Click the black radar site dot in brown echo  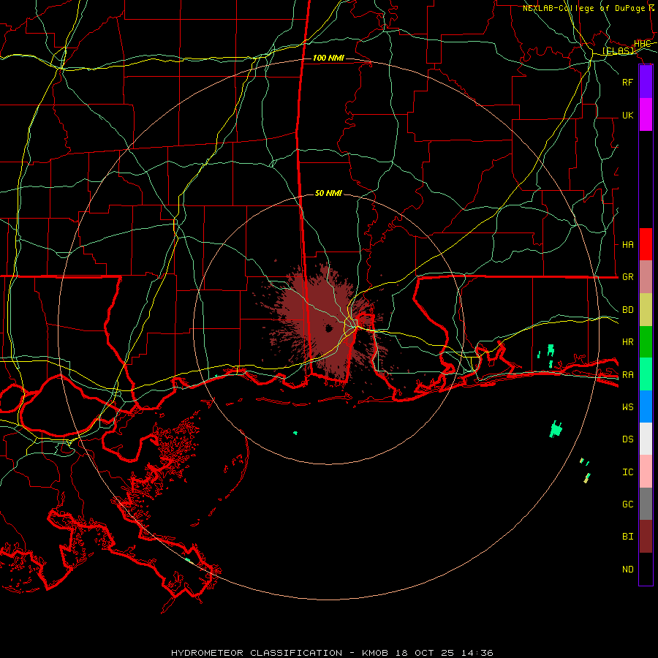coord(328,328)
